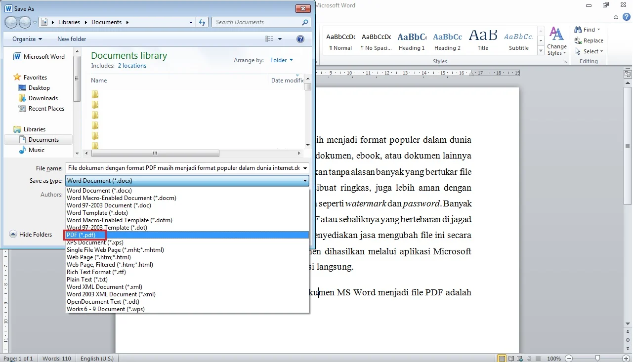Screen dimensions: 633x362
Task: Choose Rich Text Format (*.rtf) option
Action: (x=187, y=272)
